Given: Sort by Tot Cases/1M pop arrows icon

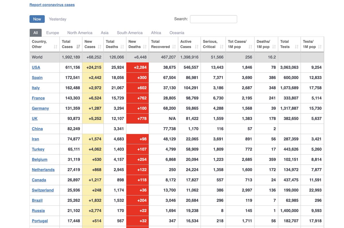Looking at the screenshot, I should tap(250, 47).
